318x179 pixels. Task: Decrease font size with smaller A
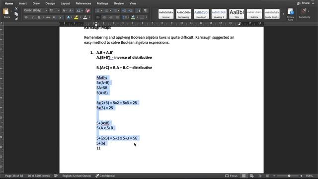(71, 10)
